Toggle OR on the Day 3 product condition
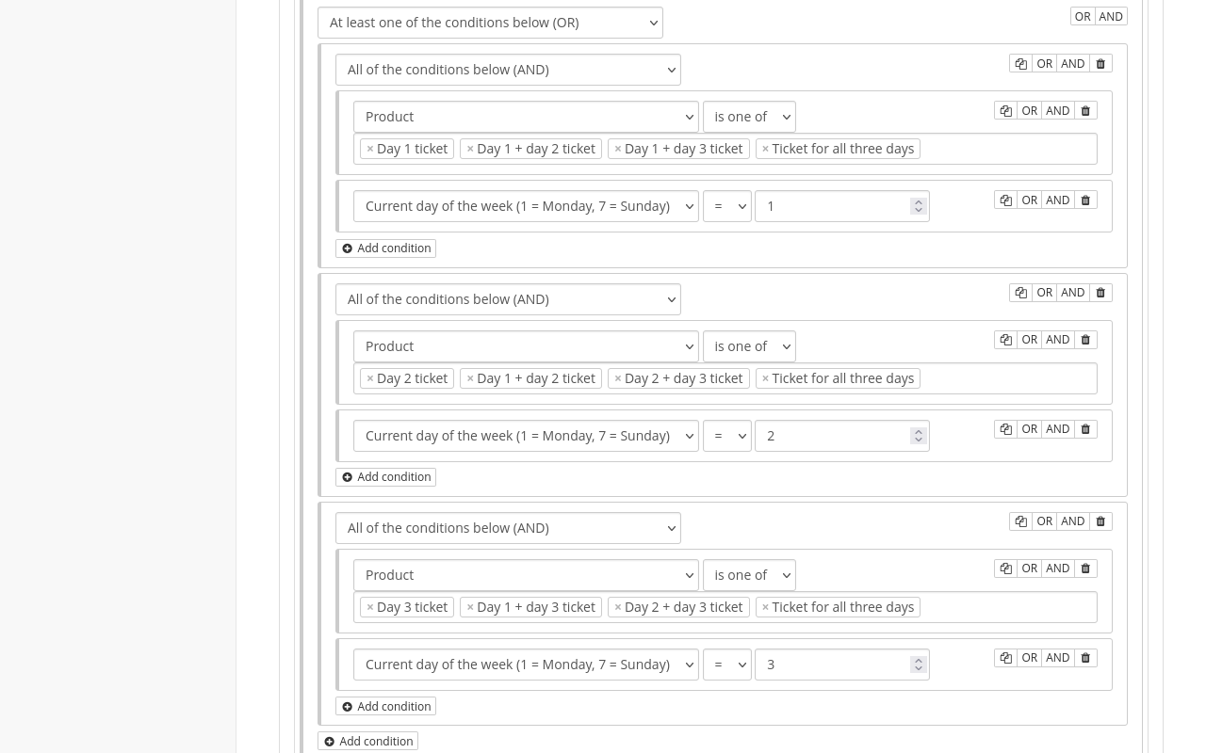 (1029, 568)
